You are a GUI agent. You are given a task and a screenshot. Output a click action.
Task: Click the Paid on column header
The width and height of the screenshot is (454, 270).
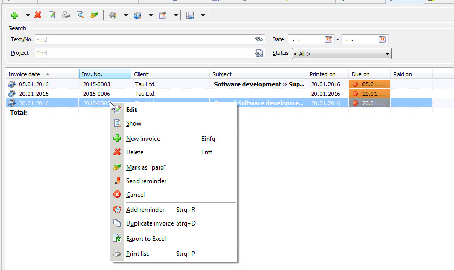coord(411,74)
